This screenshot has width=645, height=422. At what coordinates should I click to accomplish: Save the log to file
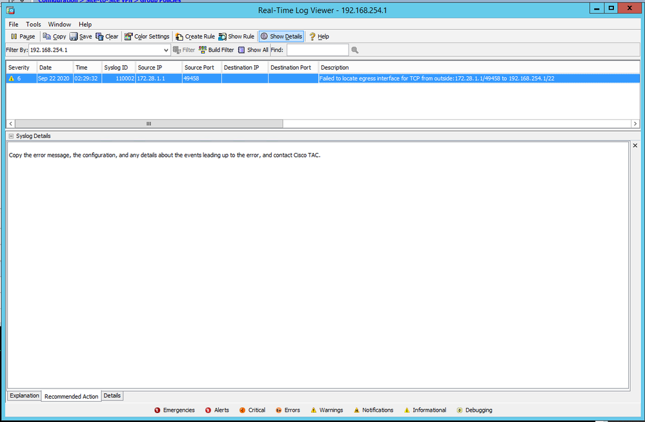81,36
